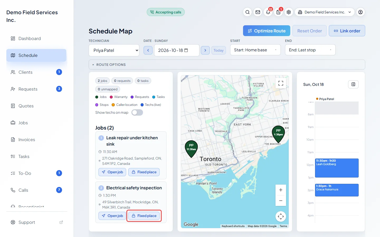Image resolution: width=380 pixels, height=237 pixels.
Task: Open job for Leak repair under kitchen sink
Action: [x=112, y=172]
